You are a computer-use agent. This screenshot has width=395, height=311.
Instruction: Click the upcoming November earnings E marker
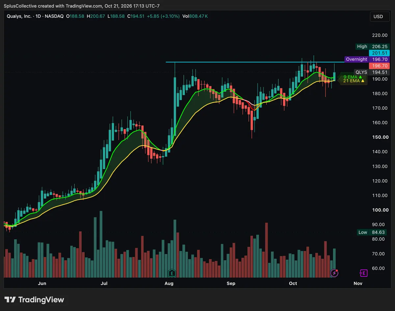coord(363,273)
